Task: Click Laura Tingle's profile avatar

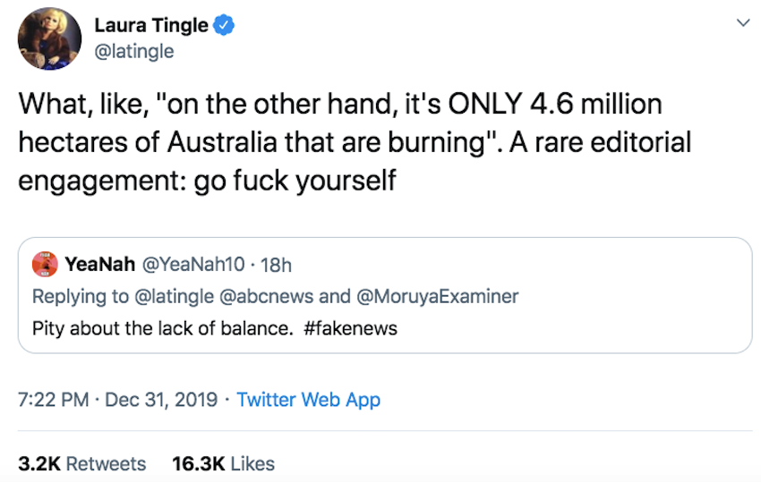Action: tap(50, 39)
